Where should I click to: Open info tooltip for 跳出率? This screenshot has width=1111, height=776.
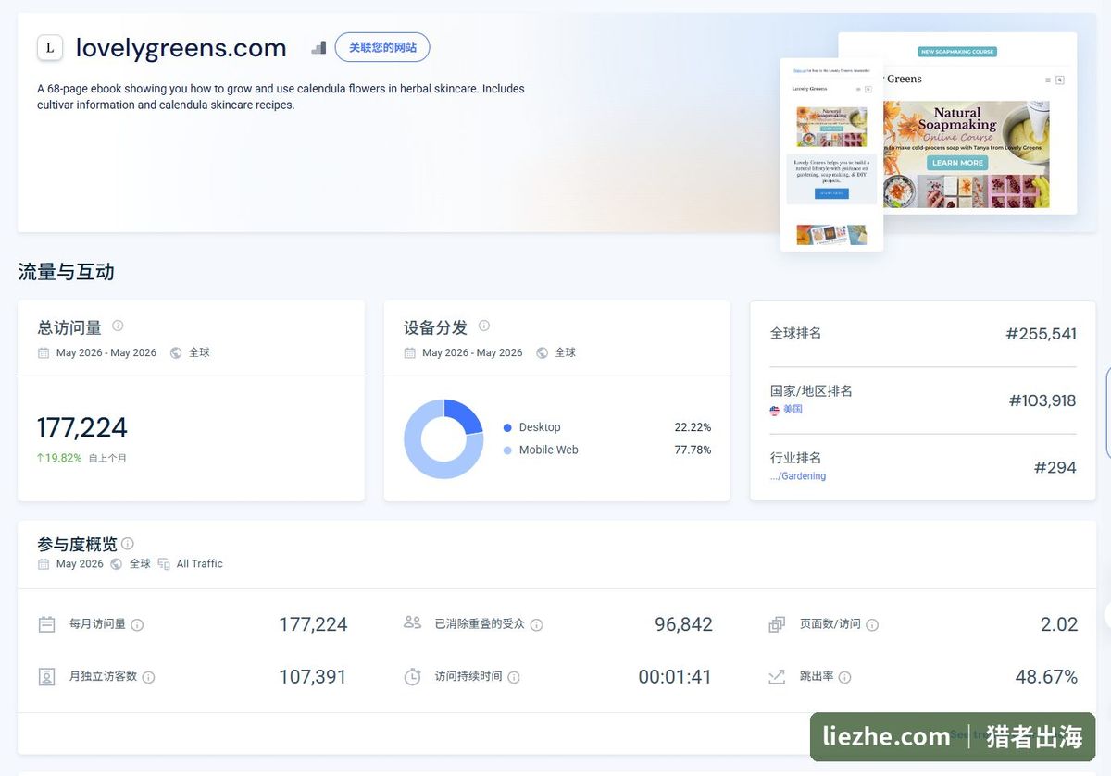[844, 677]
